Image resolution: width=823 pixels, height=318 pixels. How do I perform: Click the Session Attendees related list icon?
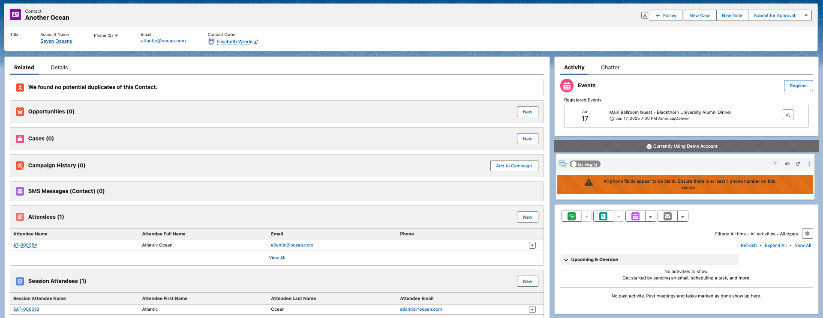[20, 281]
